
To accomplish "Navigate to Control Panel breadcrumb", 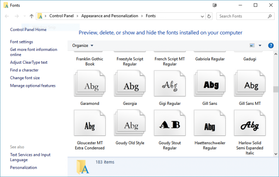I will tap(61, 16).
